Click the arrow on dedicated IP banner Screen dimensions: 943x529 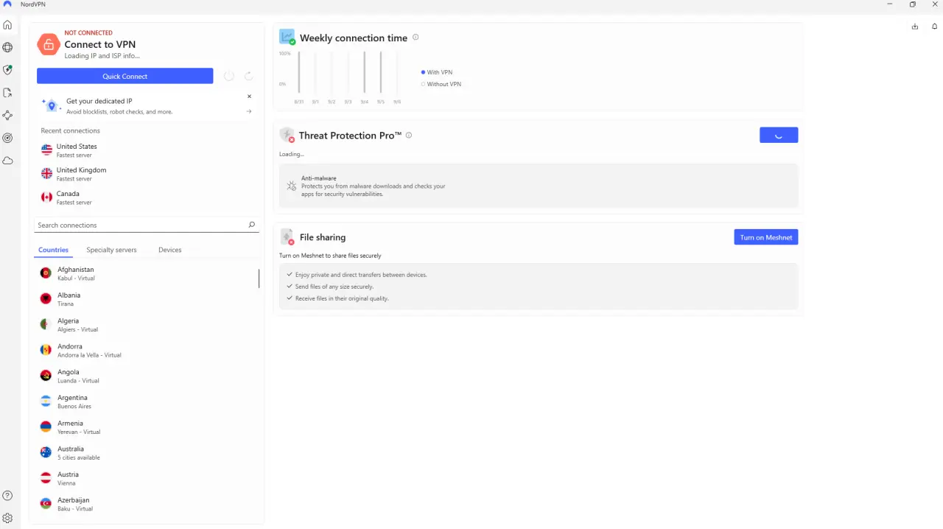[x=249, y=111]
